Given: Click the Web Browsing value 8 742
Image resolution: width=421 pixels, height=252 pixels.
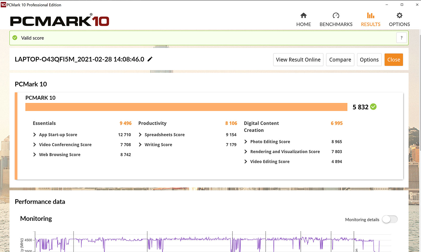Looking at the screenshot, I should [x=126, y=155].
